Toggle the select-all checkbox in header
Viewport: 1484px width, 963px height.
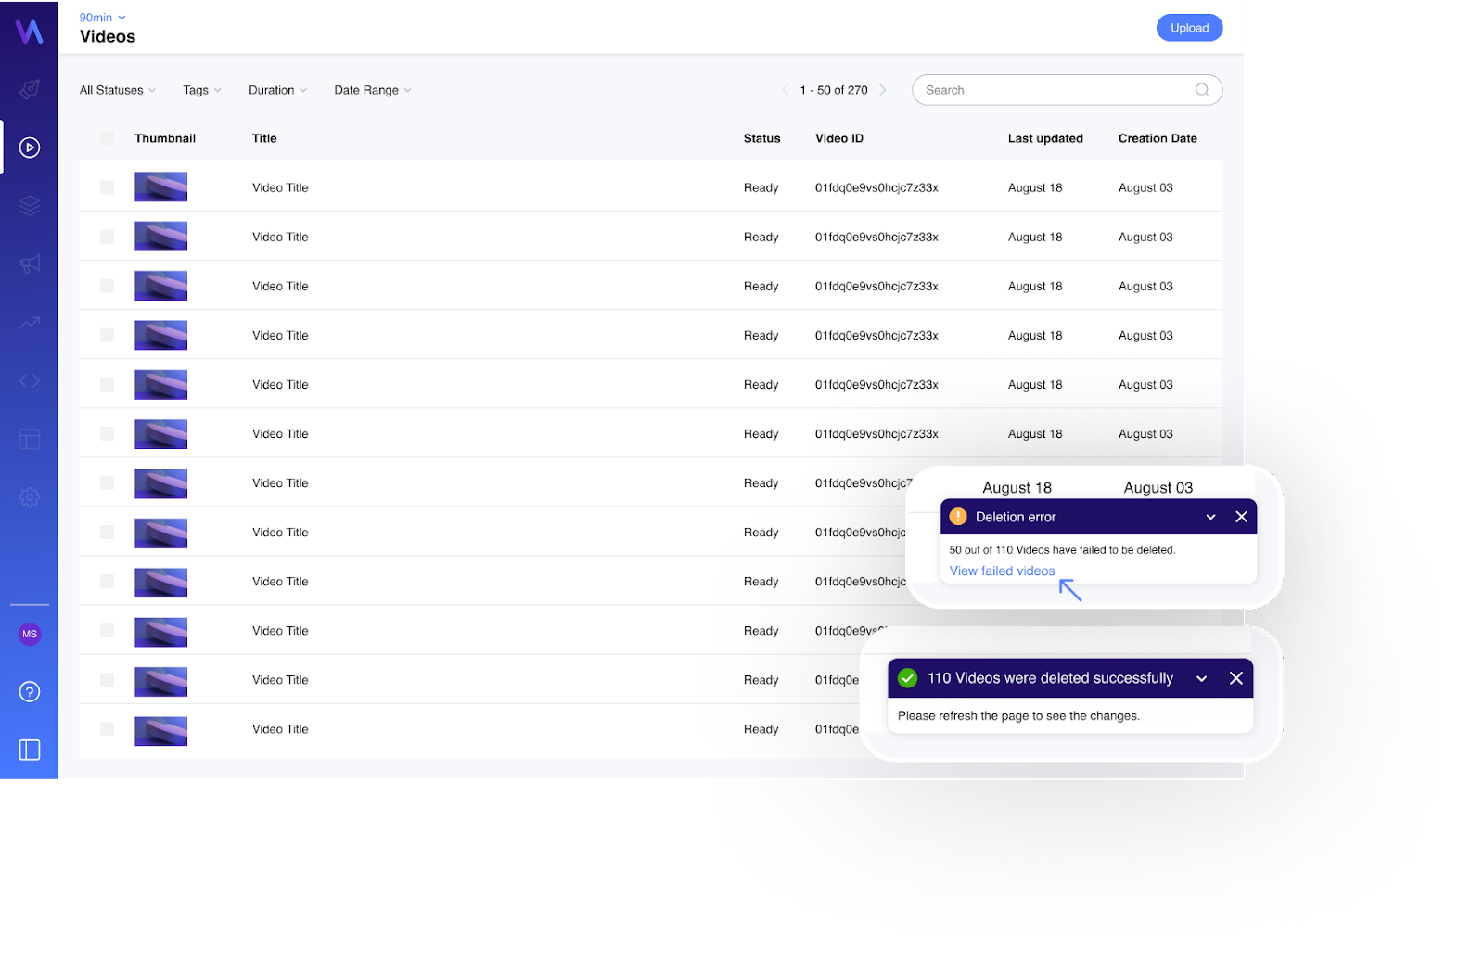point(108,138)
